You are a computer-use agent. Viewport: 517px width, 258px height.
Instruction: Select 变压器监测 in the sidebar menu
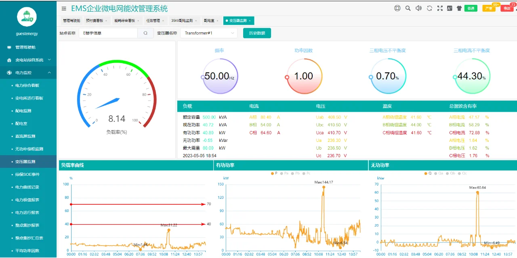click(x=27, y=161)
